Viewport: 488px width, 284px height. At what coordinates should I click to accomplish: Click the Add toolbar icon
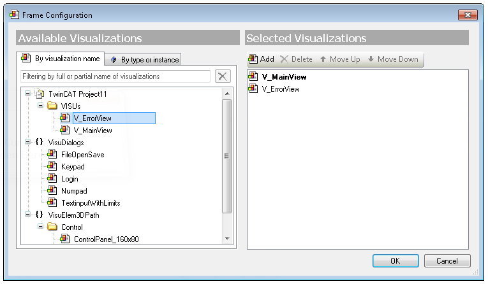click(x=253, y=59)
